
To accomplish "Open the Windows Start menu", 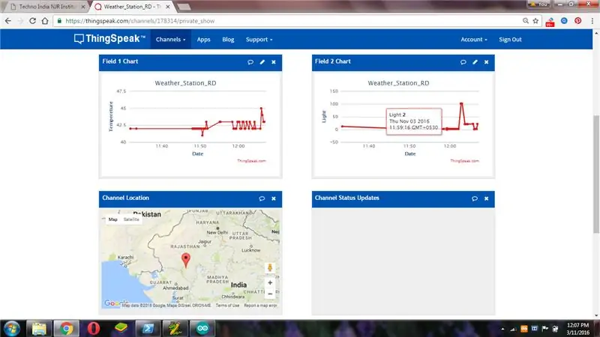I will pos(11,329).
